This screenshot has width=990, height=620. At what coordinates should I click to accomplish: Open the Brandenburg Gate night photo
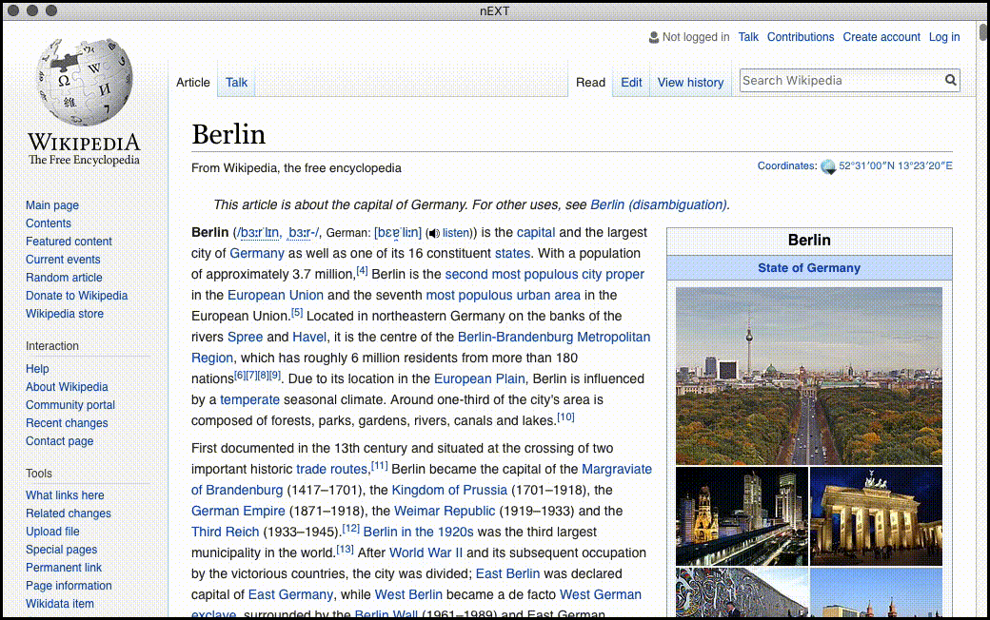tap(876, 516)
